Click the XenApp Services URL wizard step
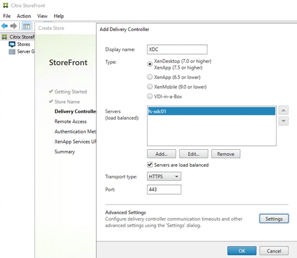The width and height of the screenshot is (297, 258). 76,142
